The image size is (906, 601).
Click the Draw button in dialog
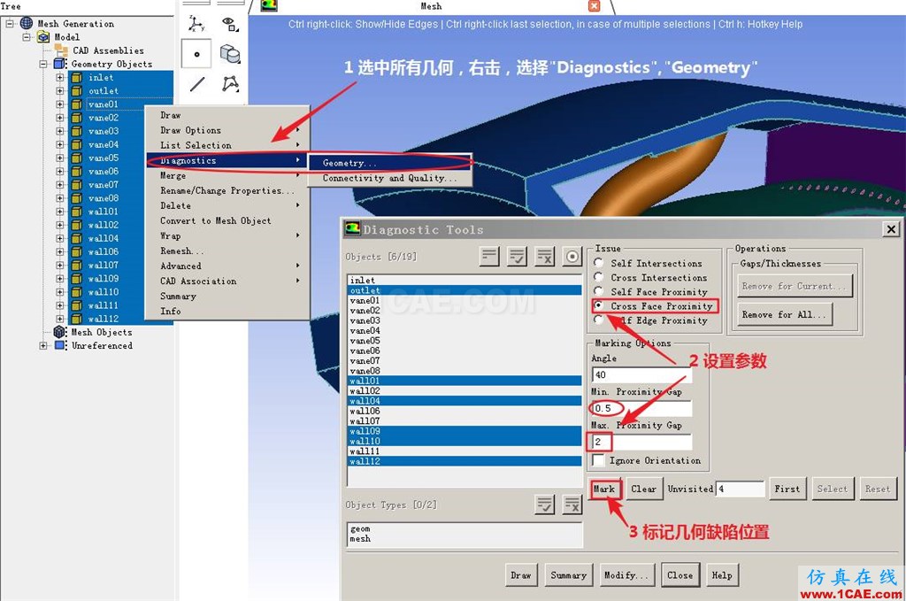coord(520,575)
